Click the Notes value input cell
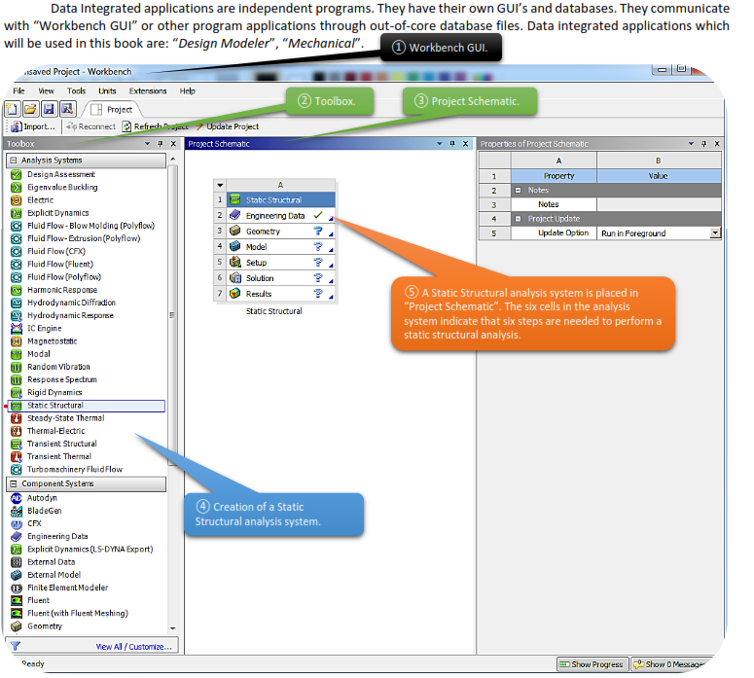Screen dimensions: 754x678 pos(659,204)
